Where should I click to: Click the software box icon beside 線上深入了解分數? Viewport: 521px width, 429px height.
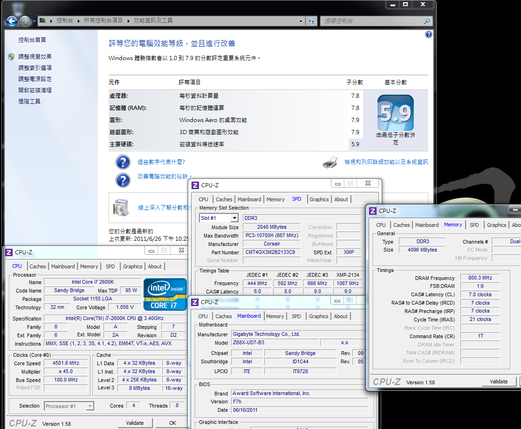pyautogui.click(x=121, y=208)
